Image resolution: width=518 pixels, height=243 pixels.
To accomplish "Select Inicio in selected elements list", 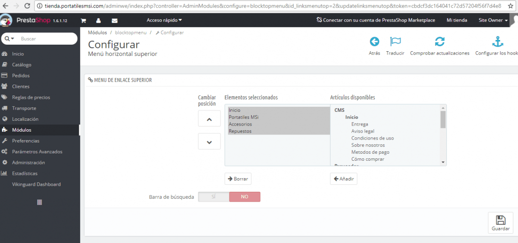I will click(279, 110).
